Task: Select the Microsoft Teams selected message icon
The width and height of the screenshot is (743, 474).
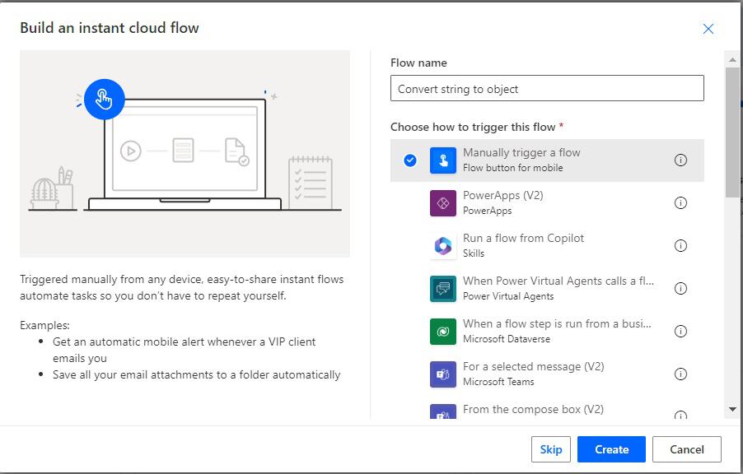Action: click(x=442, y=374)
